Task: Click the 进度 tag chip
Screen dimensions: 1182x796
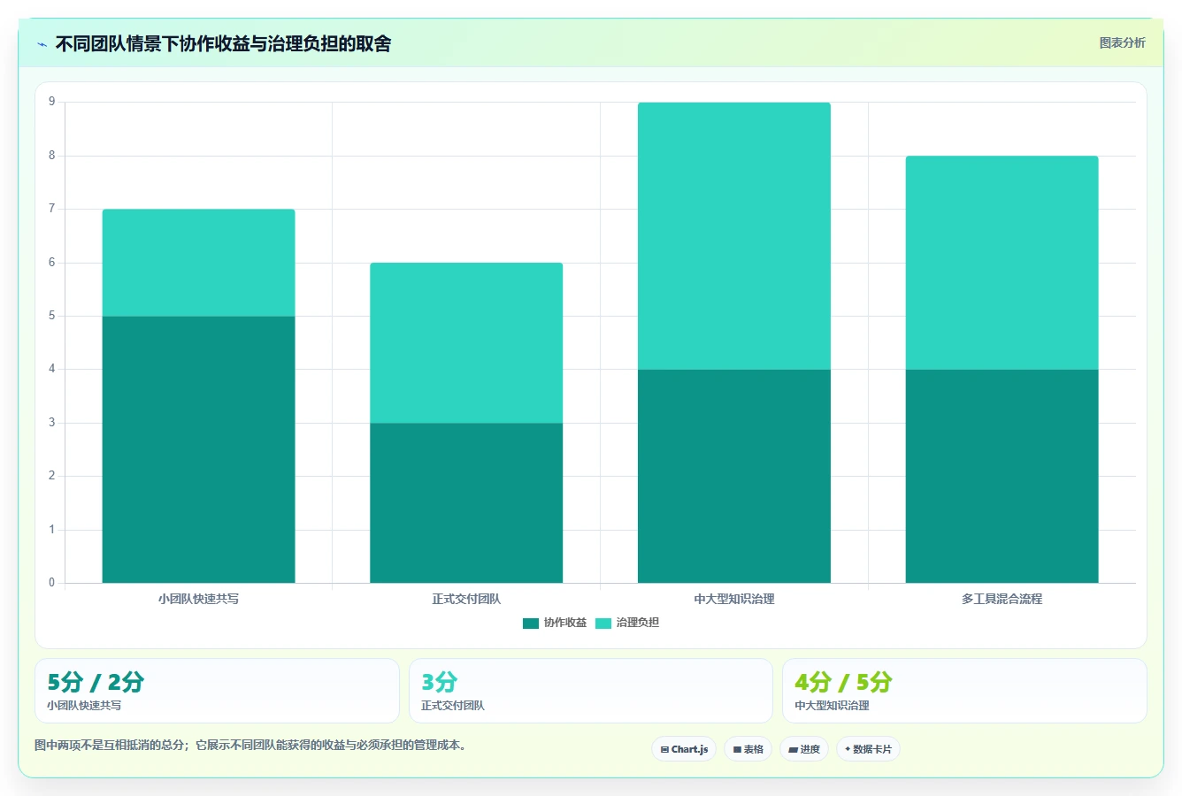Action: click(804, 749)
